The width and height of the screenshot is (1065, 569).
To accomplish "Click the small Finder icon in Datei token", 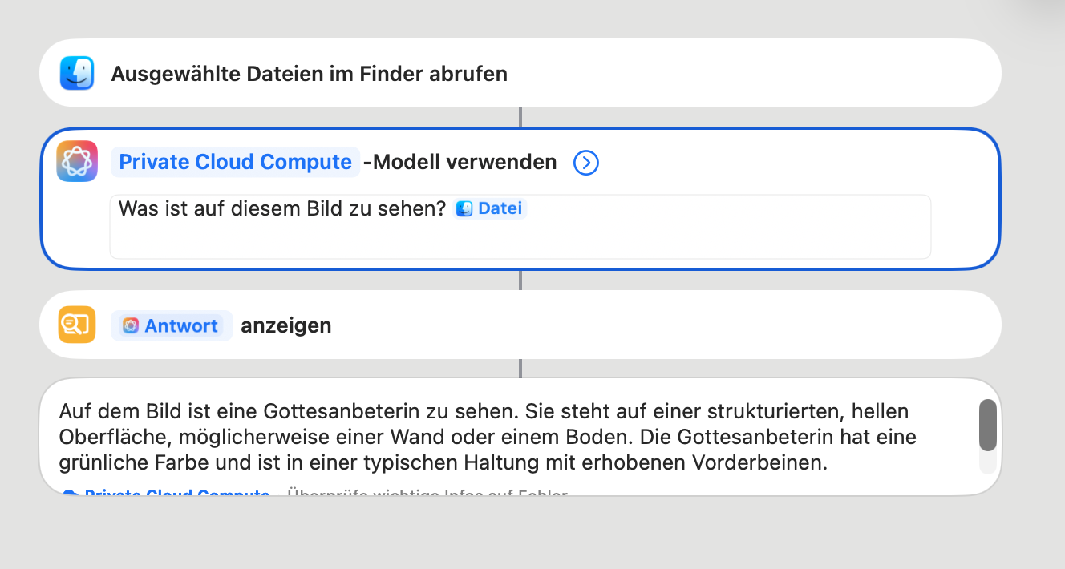I will tap(464, 209).
